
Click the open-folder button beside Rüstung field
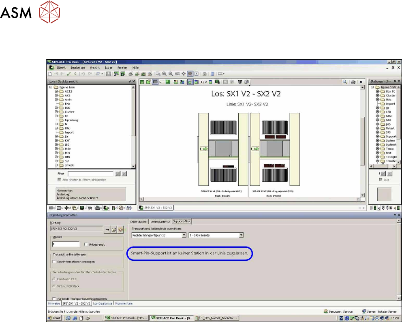click(x=114, y=230)
